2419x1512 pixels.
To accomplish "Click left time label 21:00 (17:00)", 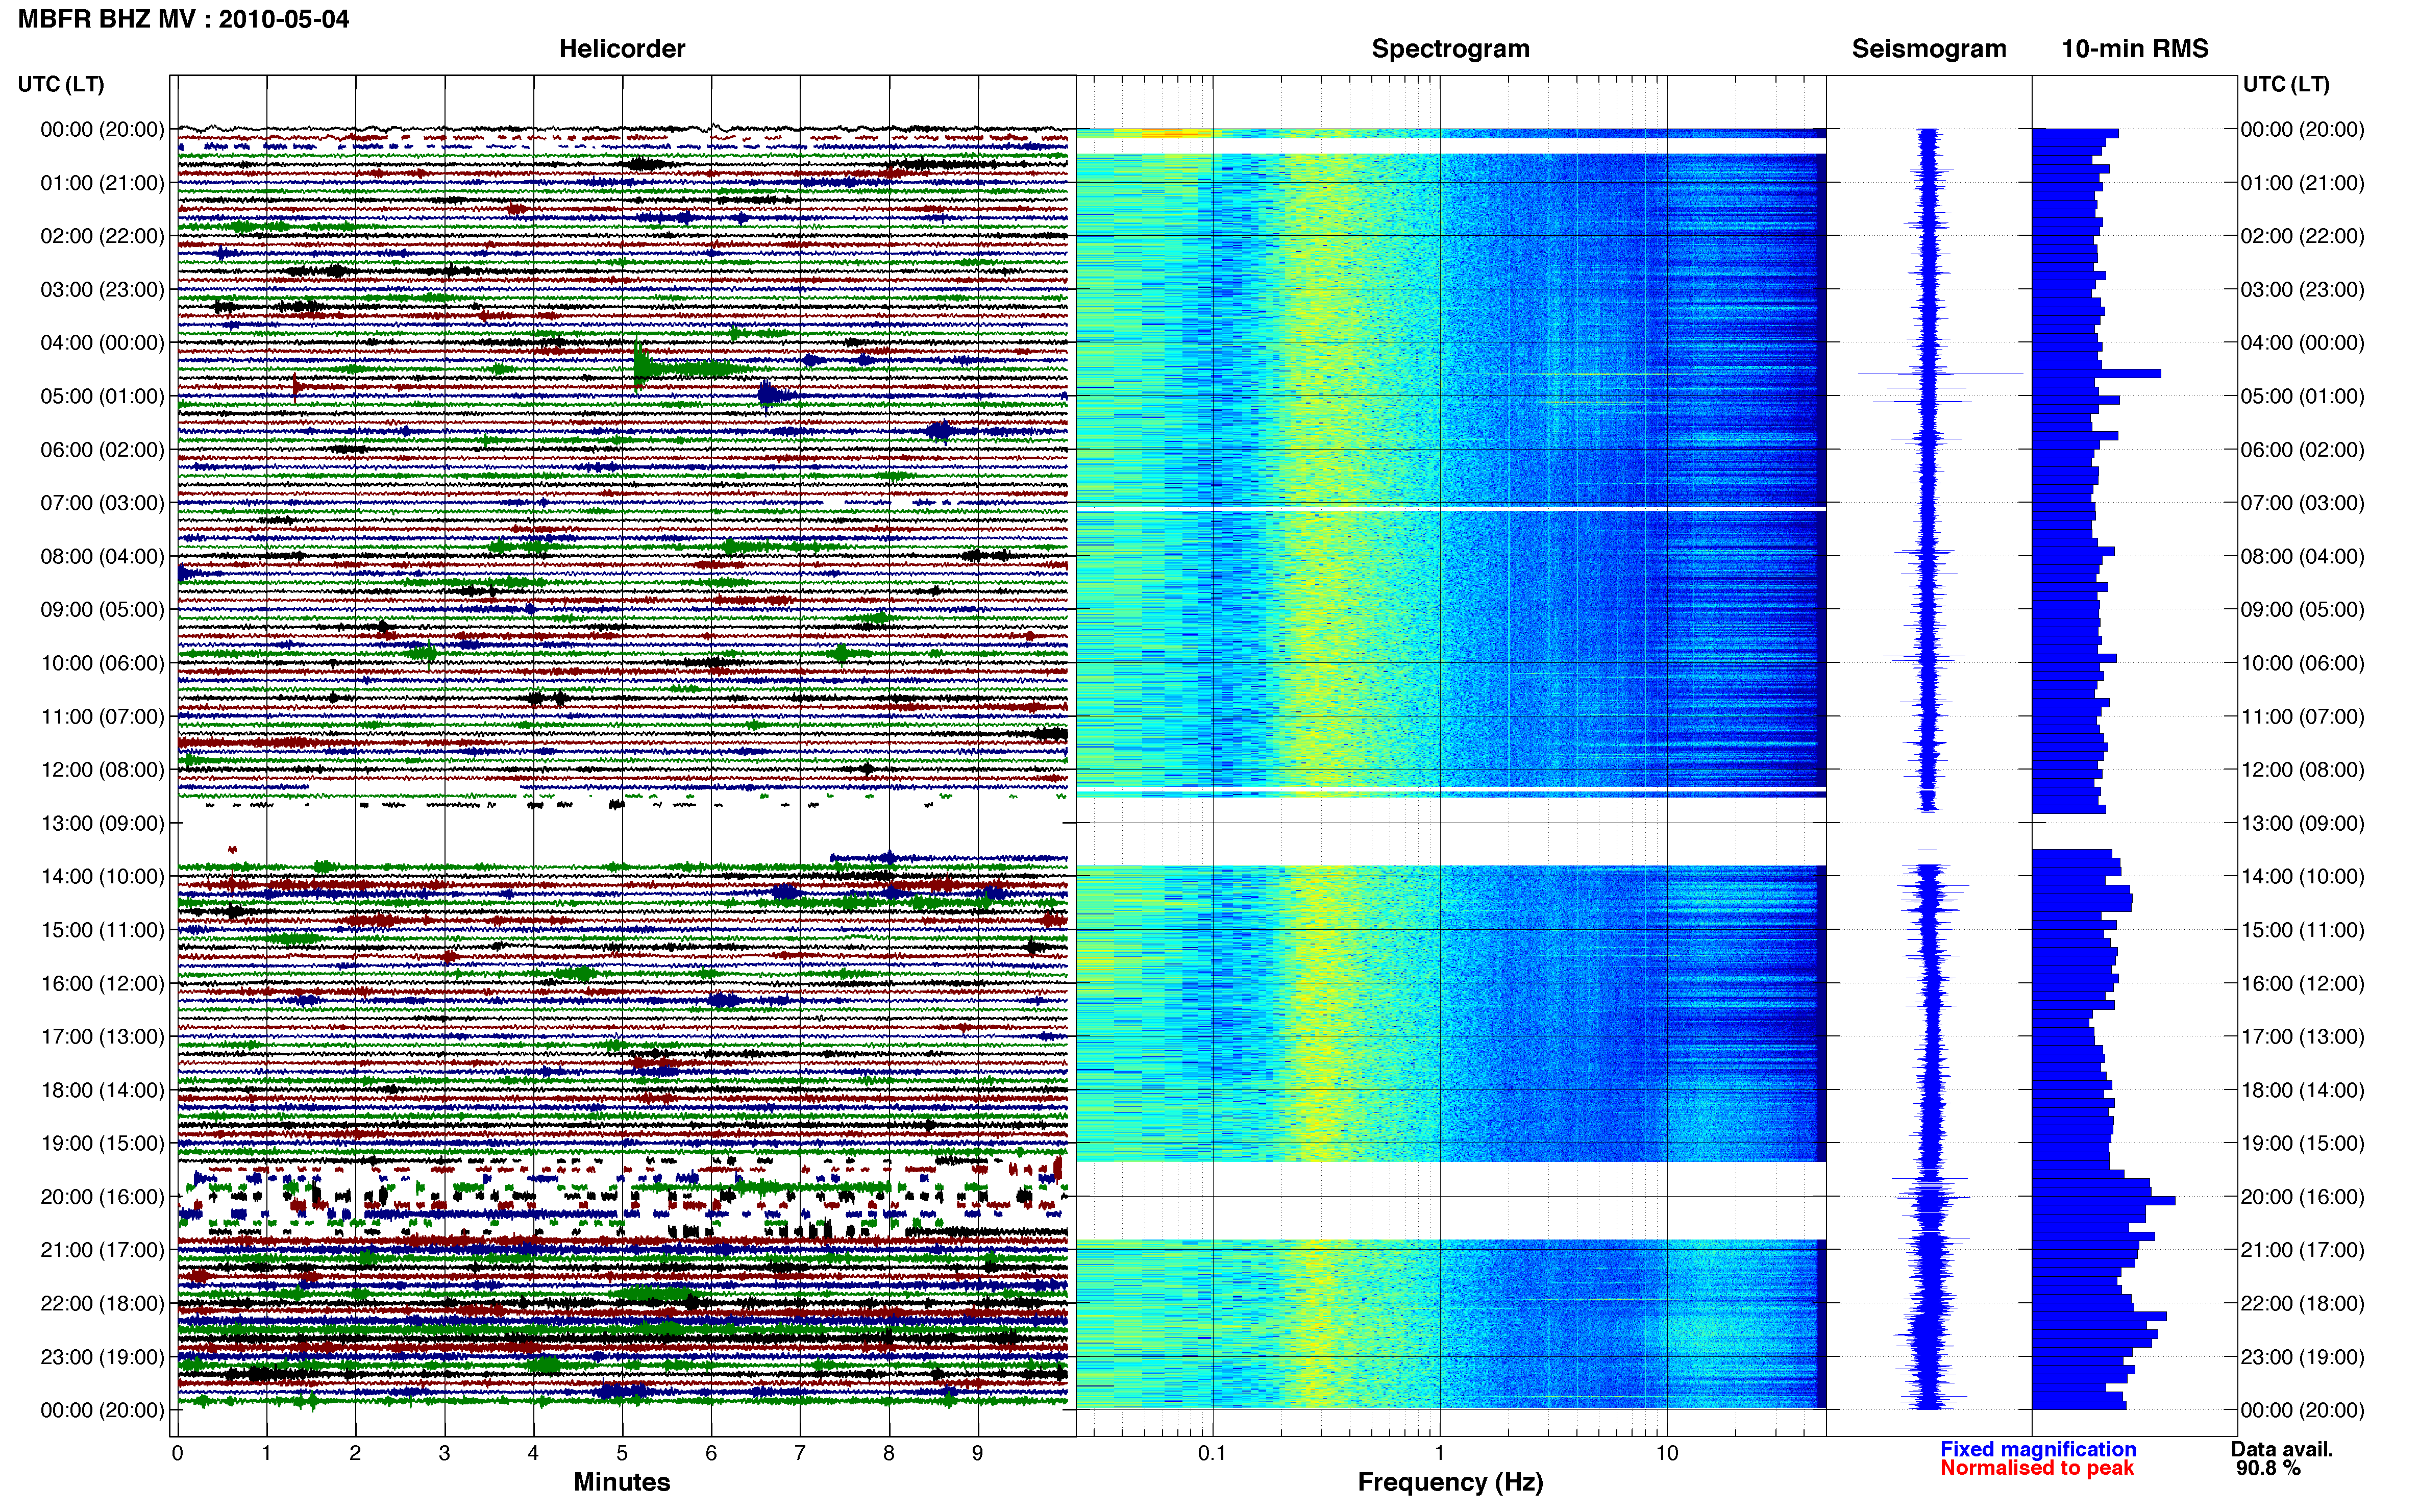I will click(x=102, y=1250).
